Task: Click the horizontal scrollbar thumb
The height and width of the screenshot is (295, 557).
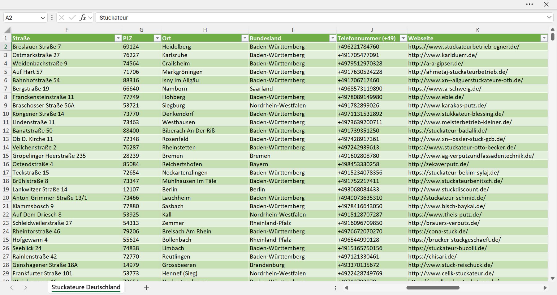Action: tap(433, 288)
